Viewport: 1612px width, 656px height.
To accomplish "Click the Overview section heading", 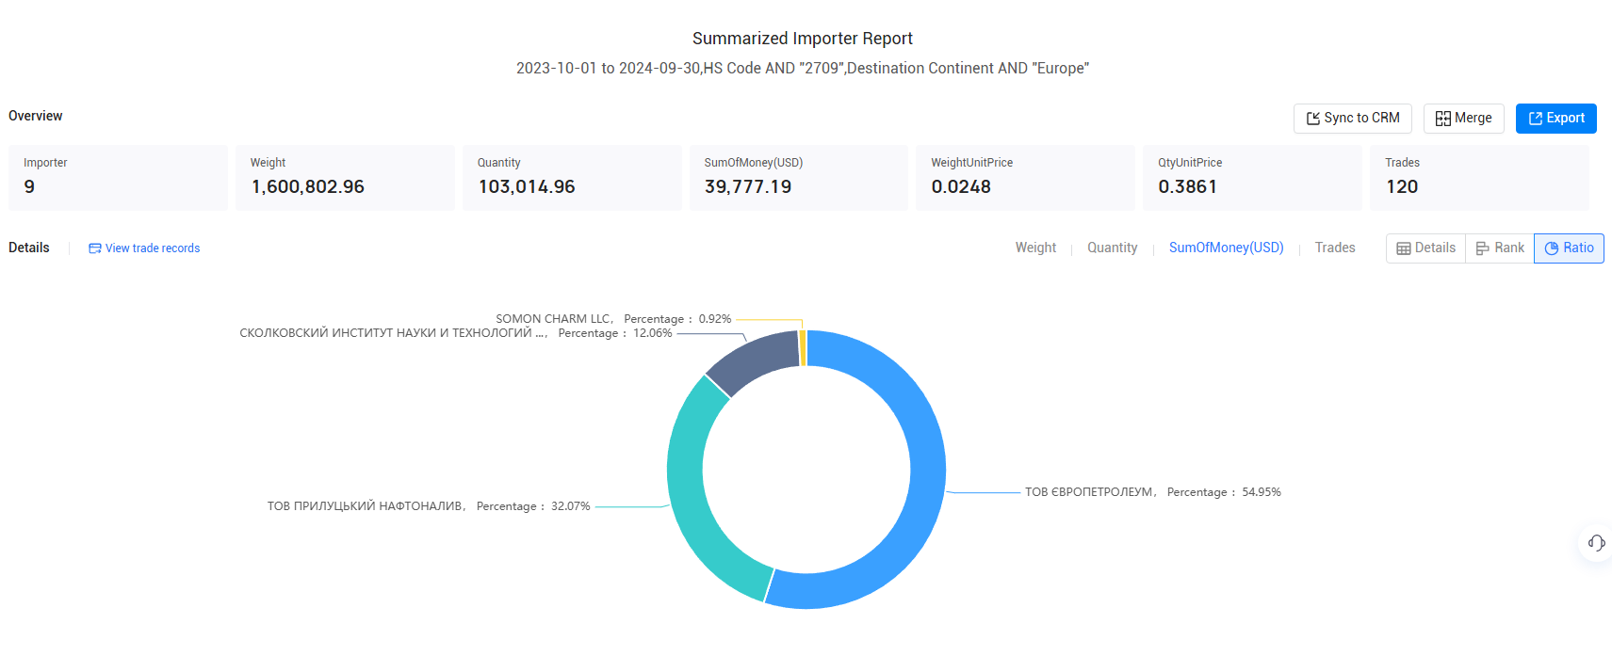I will tap(36, 116).
